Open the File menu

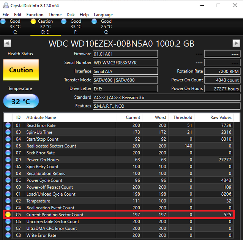pyautogui.click(x=6, y=15)
